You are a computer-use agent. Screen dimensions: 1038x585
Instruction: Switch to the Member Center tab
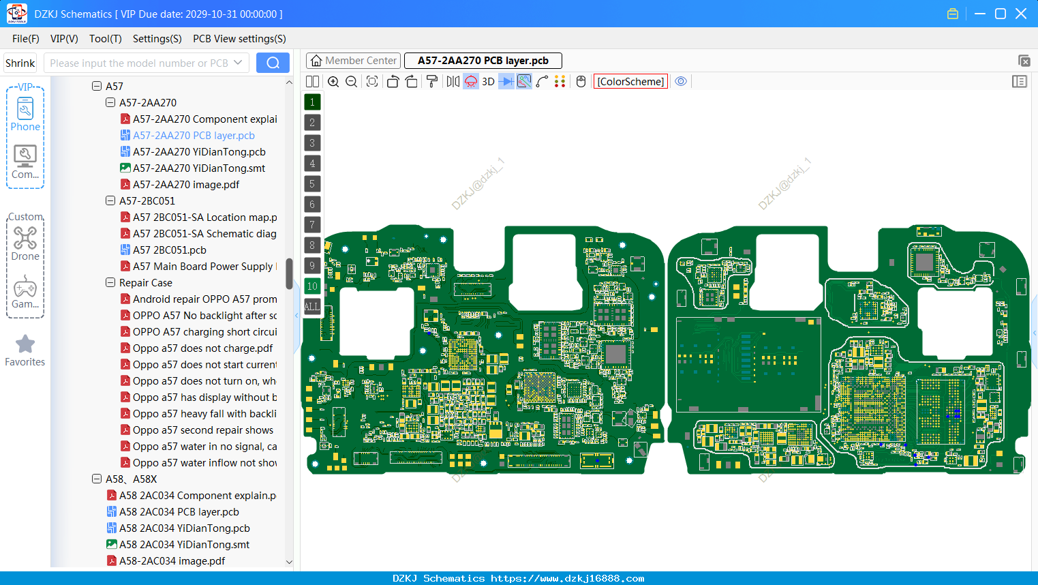point(353,61)
